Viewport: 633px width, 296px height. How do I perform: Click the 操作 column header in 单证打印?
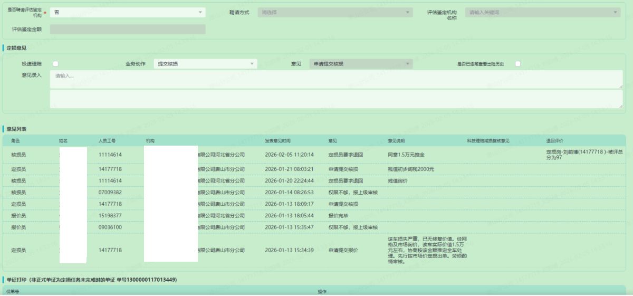[321, 291]
